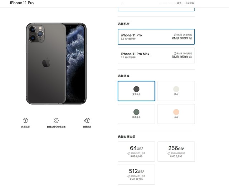229x190 pixels.
Task: Select the iPhone 11 Pro Max model option
Action: (x=156, y=55)
